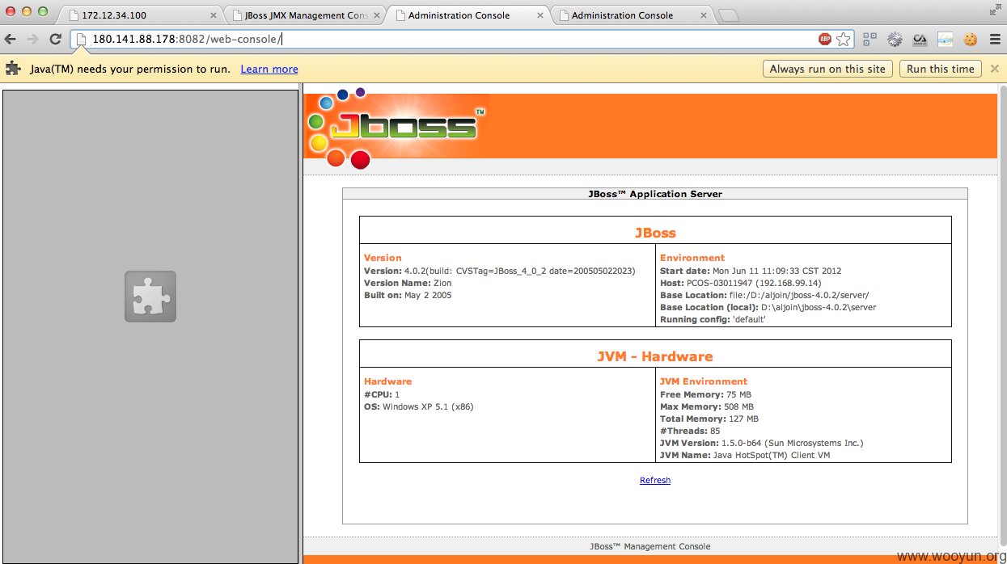Click the Built on: May 2 2005 line

[x=408, y=295]
